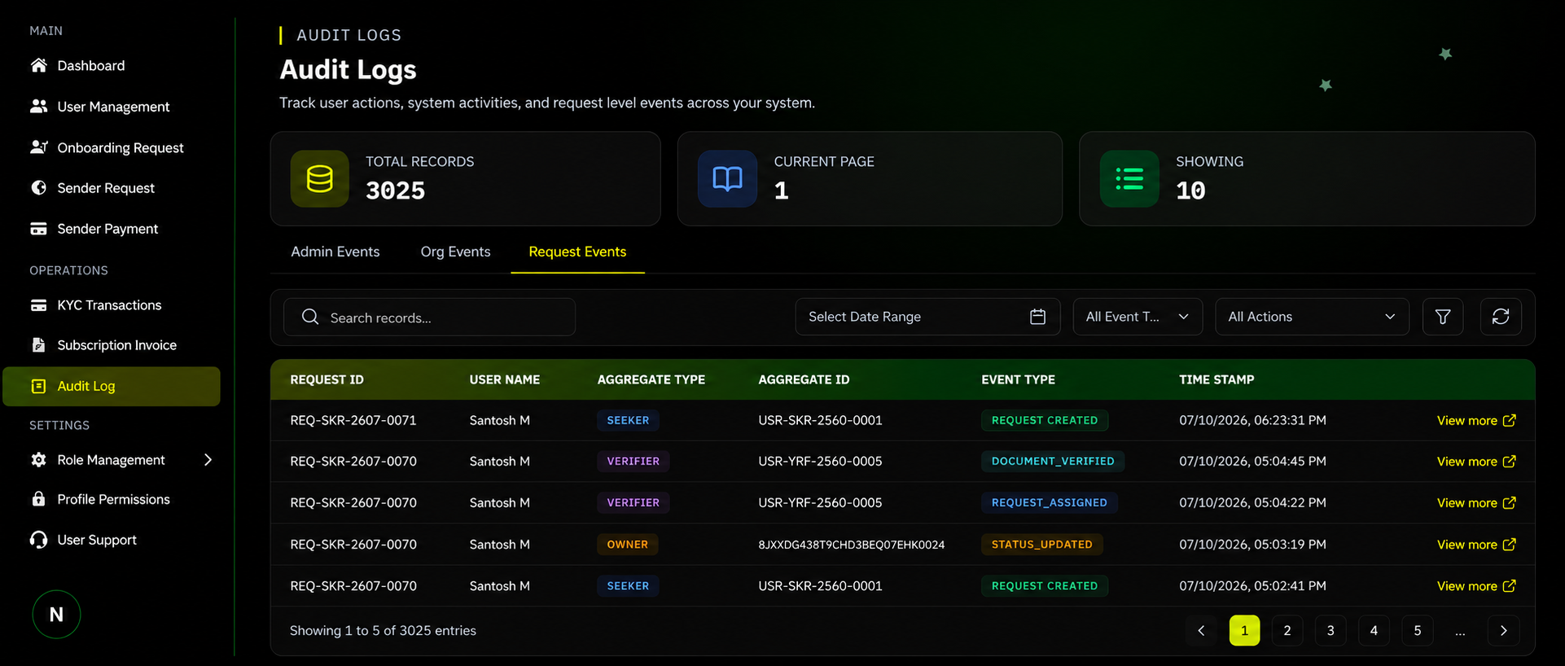This screenshot has height=666, width=1565.
Task: Click the Total Records database icon
Action: [319, 179]
